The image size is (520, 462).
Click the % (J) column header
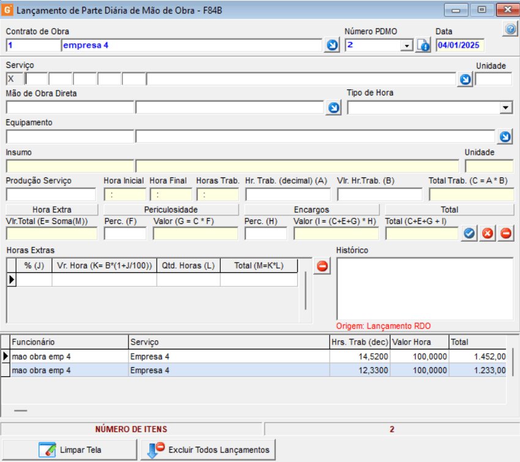click(34, 266)
